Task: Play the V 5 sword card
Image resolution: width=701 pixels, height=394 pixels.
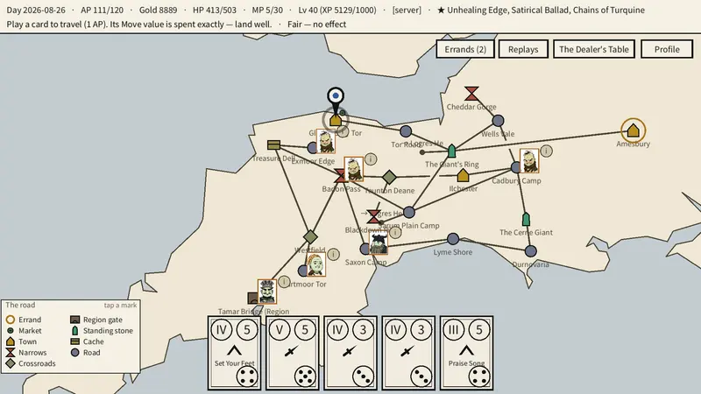Action: [x=293, y=353]
